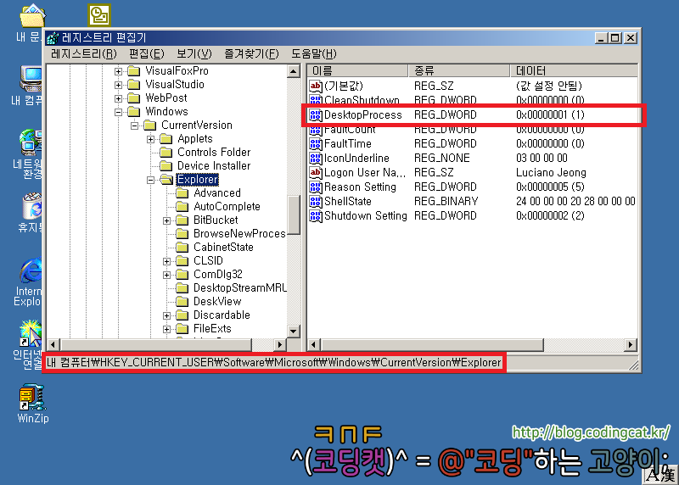Click the CleanShutdown value name
The image size is (679, 485).
click(x=362, y=100)
